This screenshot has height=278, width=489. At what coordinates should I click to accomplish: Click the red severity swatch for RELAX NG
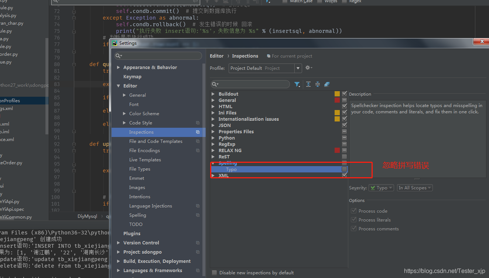[x=337, y=150]
